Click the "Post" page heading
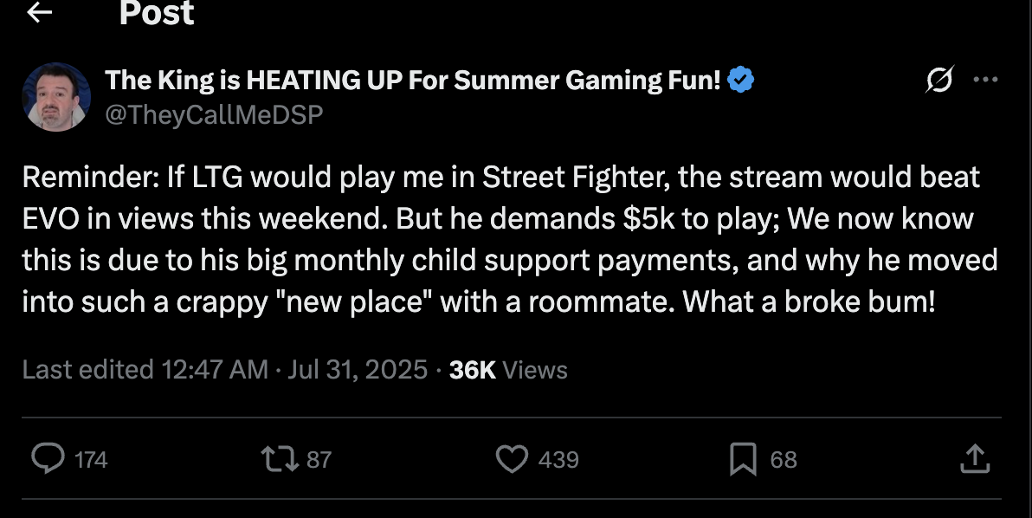This screenshot has height=518, width=1032. pos(157,12)
